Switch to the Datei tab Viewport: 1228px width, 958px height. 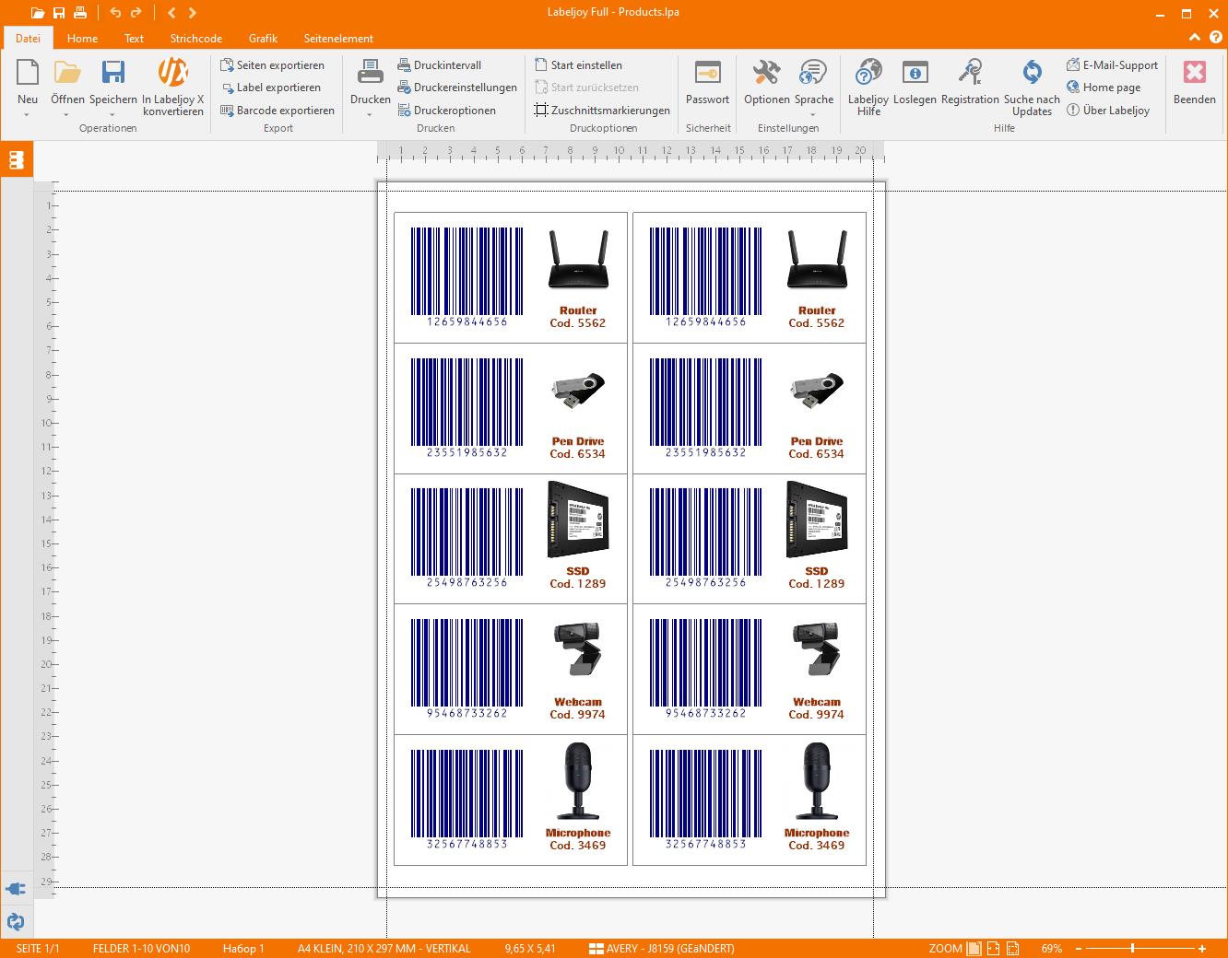click(x=28, y=38)
